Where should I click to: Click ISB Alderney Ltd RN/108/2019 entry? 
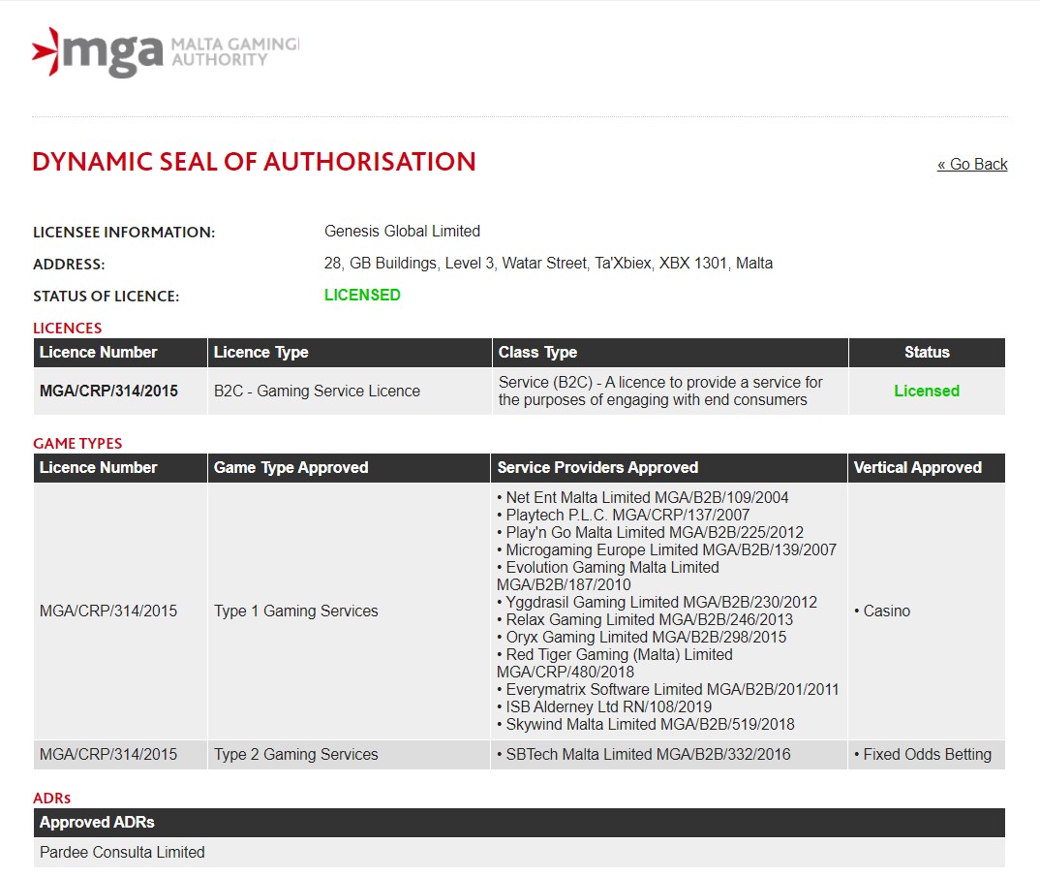(604, 706)
